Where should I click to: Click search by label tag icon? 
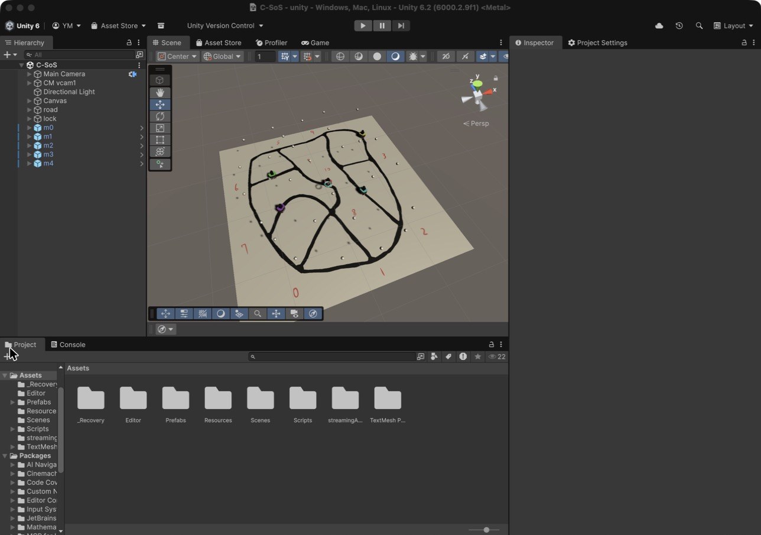(x=448, y=356)
